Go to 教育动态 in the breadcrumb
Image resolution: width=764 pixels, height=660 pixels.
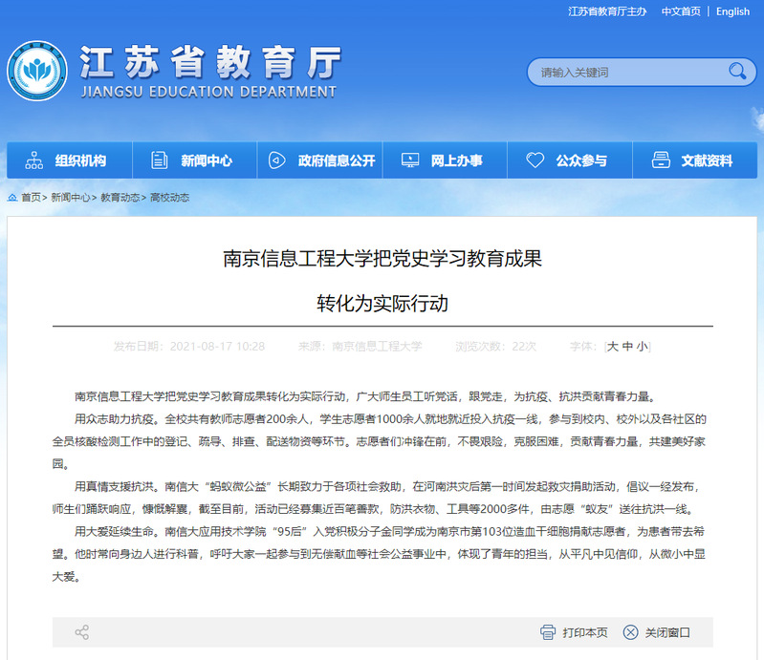pyautogui.click(x=120, y=198)
